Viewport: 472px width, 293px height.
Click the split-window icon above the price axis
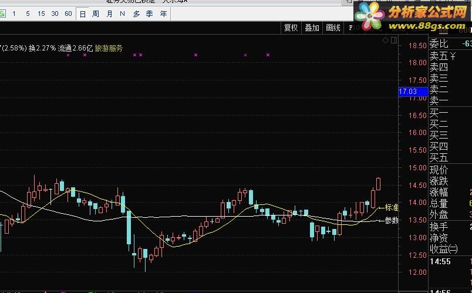pos(394,41)
